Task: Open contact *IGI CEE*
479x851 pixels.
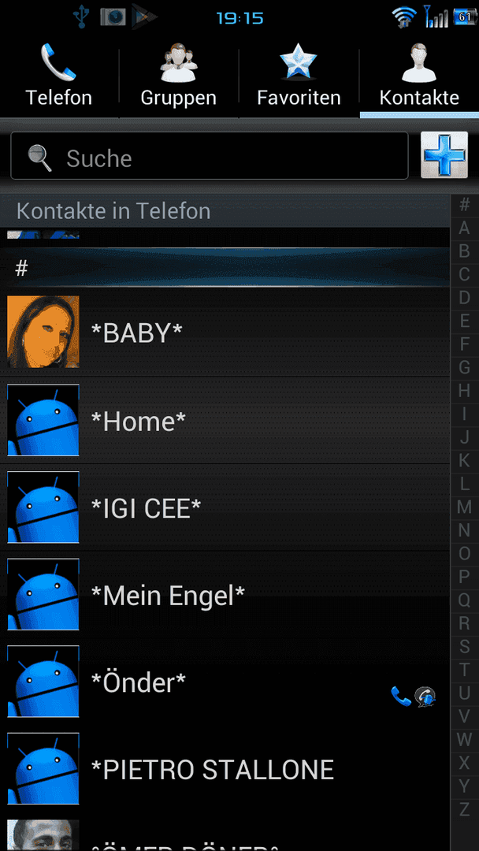Action: [x=225, y=507]
